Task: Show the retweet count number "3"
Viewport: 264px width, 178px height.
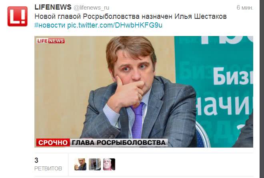Action: [x=36, y=160]
